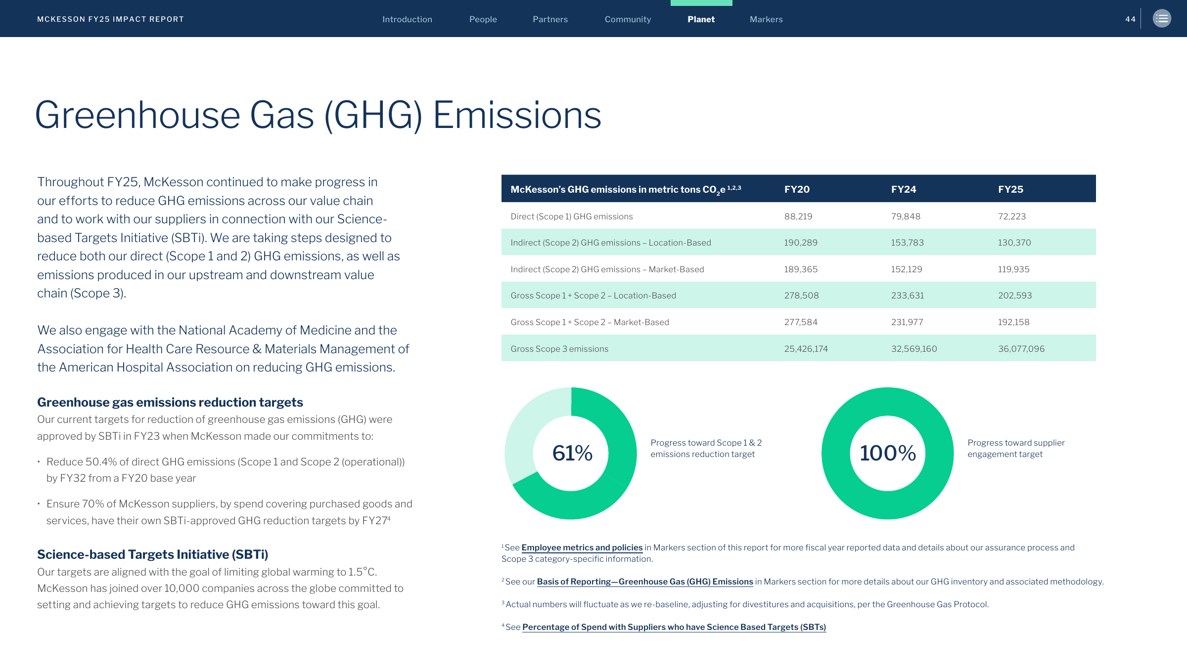Click the value 231,977 in the table
The height and width of the screenshot is (667, 1187).
click(907, 322)
